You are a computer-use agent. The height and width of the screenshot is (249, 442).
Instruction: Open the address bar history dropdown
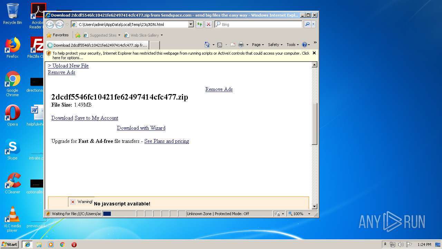point(191,24)
